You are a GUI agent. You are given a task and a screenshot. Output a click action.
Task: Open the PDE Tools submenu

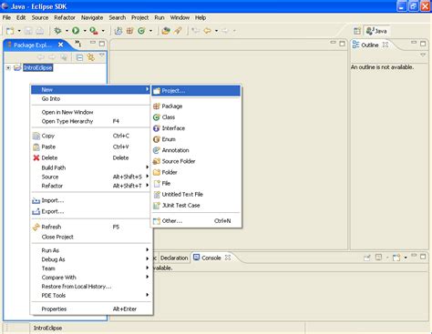pos(91,296)
